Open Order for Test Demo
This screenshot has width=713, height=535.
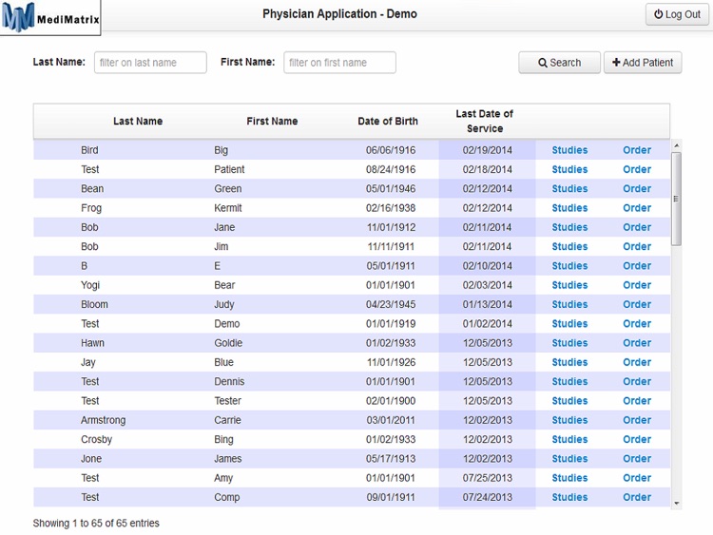click(x=637, y=324)
